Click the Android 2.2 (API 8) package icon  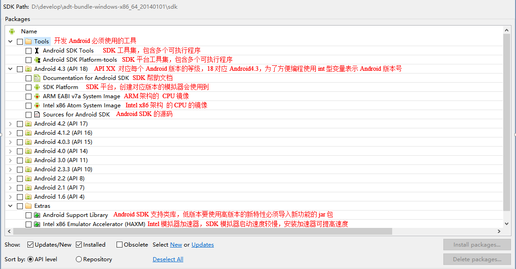tap(28, 179)
